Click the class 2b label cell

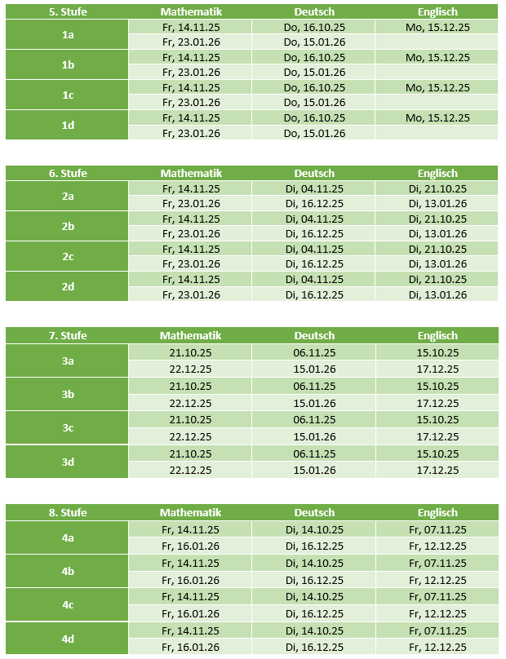coord(68,227)
